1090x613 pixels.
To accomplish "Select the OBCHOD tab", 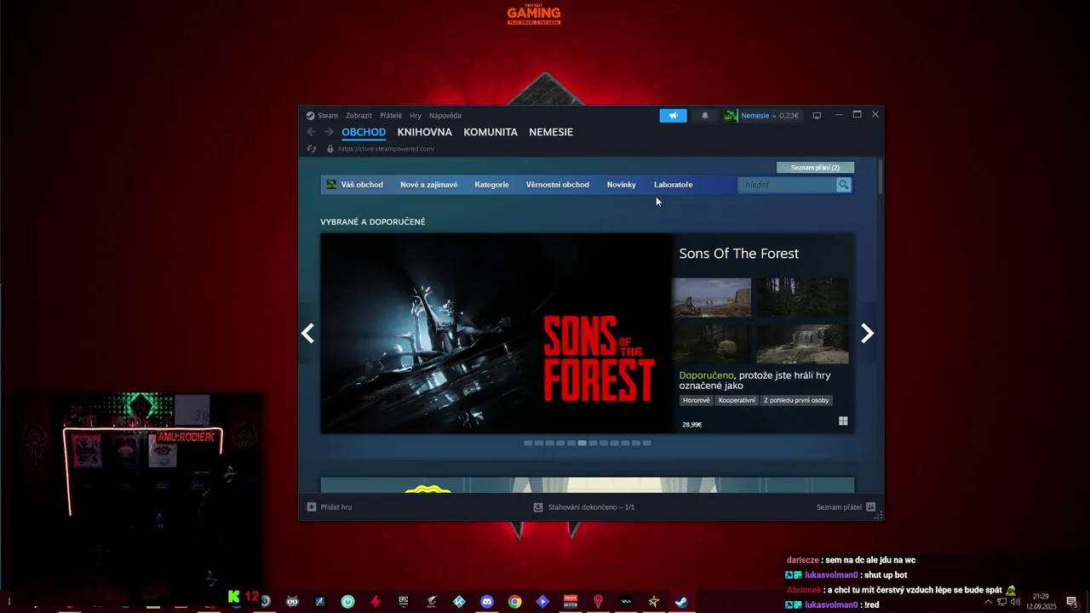I will [364, 132].
